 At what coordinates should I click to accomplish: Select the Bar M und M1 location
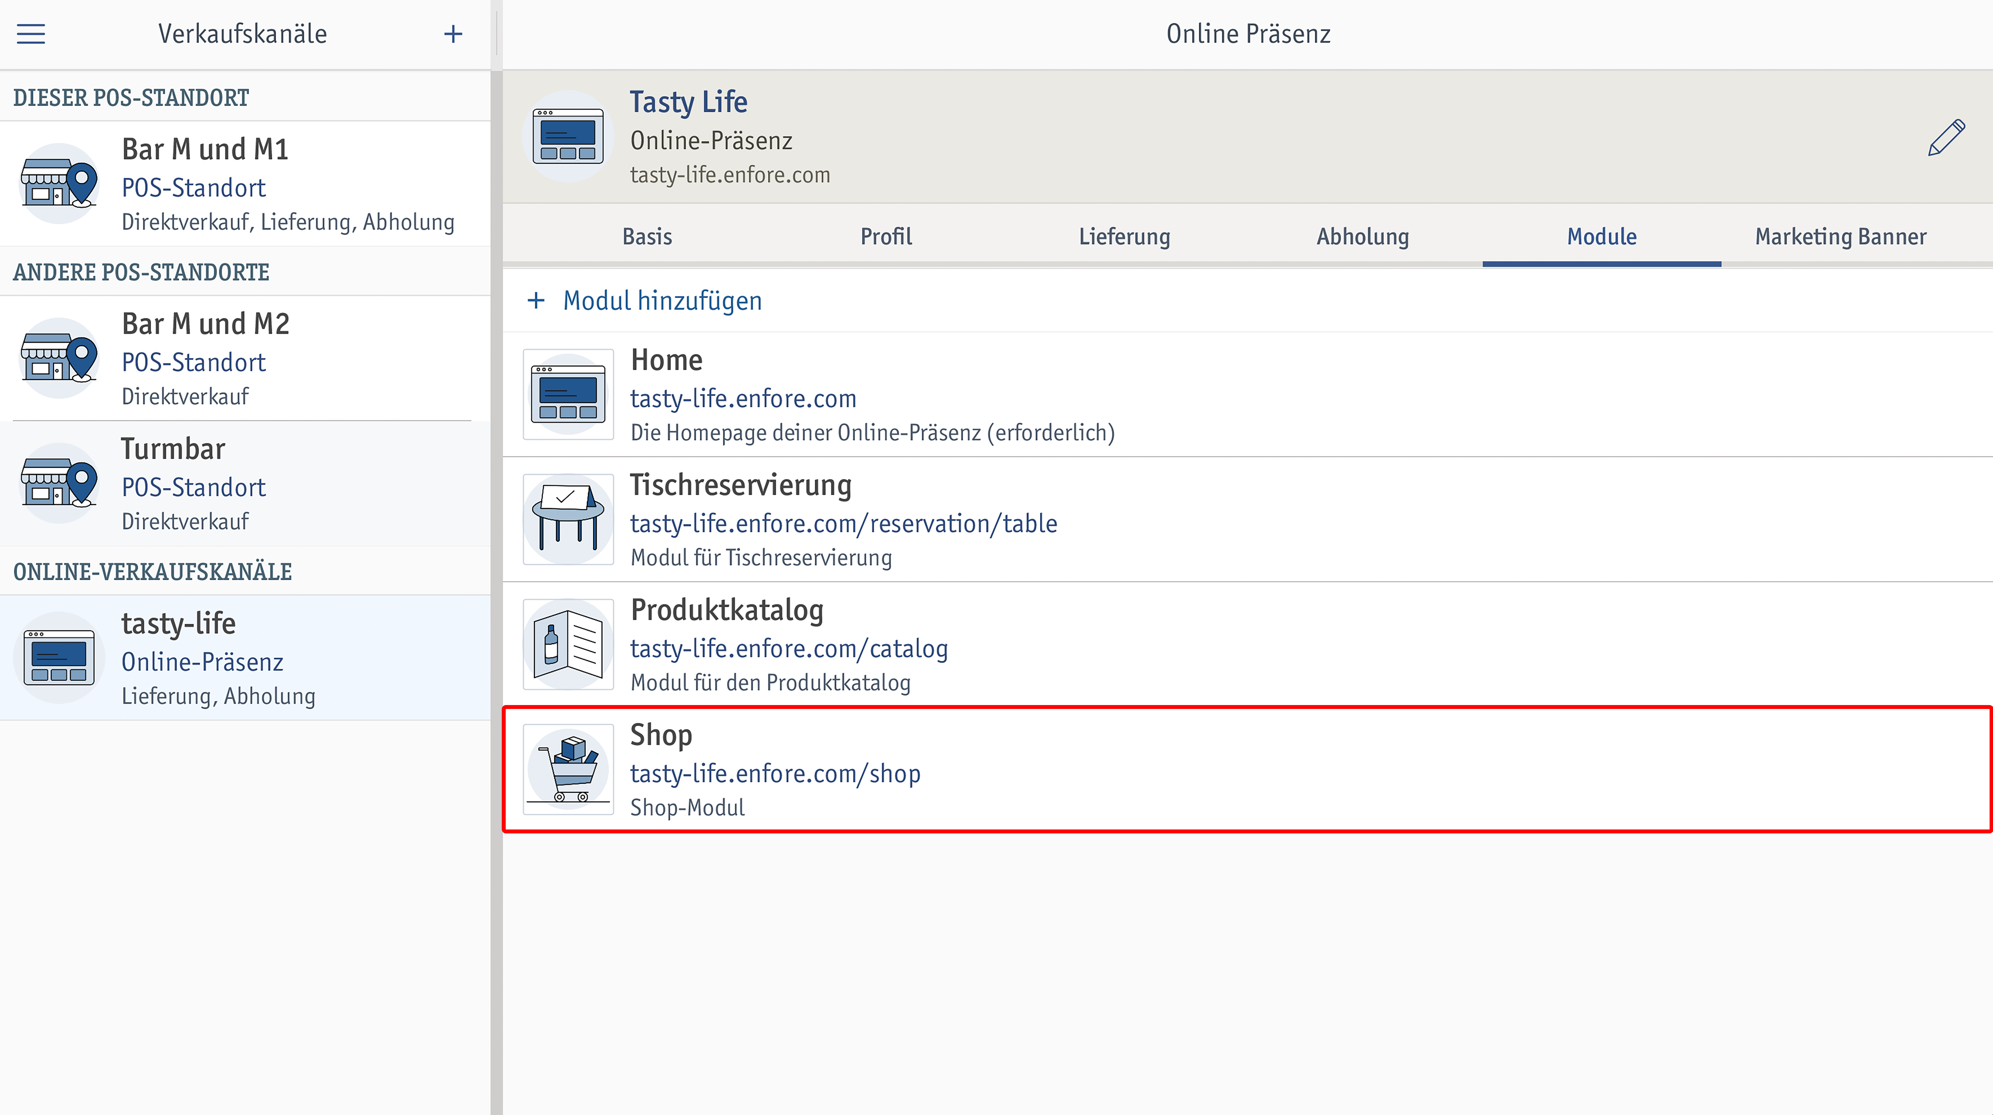[x=245, y=184]
